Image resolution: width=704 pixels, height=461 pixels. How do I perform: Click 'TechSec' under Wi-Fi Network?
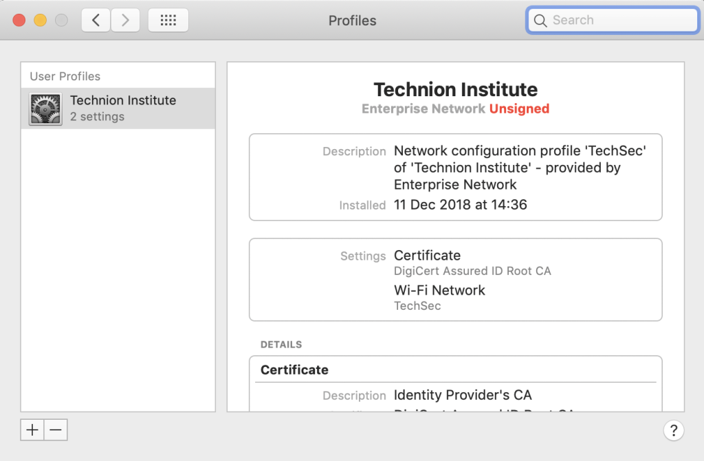(x=417, y=306)
